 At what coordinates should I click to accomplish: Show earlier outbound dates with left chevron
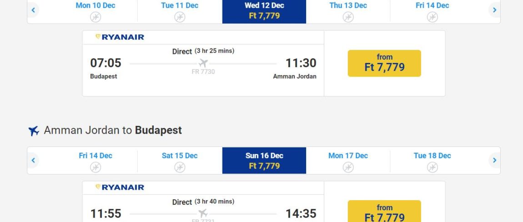click(33, 10)
